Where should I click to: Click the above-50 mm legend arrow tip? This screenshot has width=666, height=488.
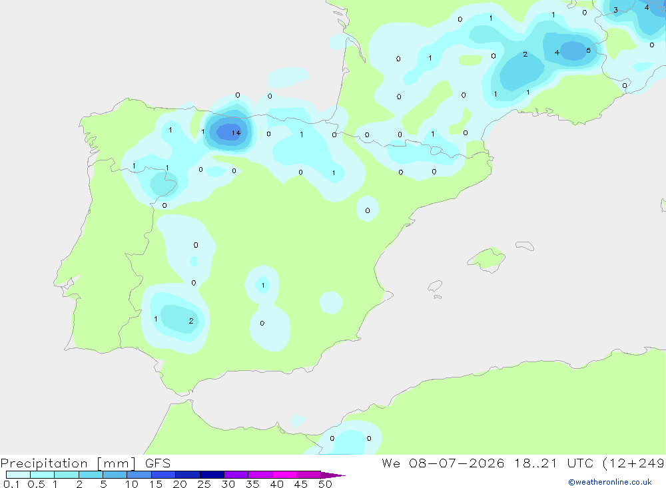(x=333, y=475)
